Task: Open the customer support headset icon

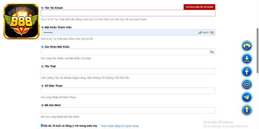Action: [247, 46]
